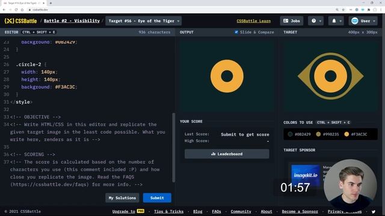Copy the #0B2429 color swatch
The width and height of the screenshot is (385, 216).
(x=299, y=134)
